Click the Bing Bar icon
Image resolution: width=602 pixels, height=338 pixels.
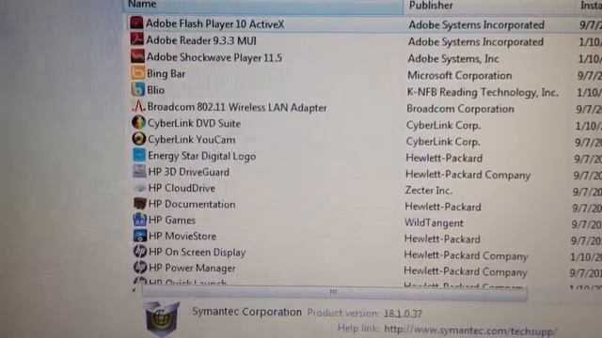pos(138,73)
